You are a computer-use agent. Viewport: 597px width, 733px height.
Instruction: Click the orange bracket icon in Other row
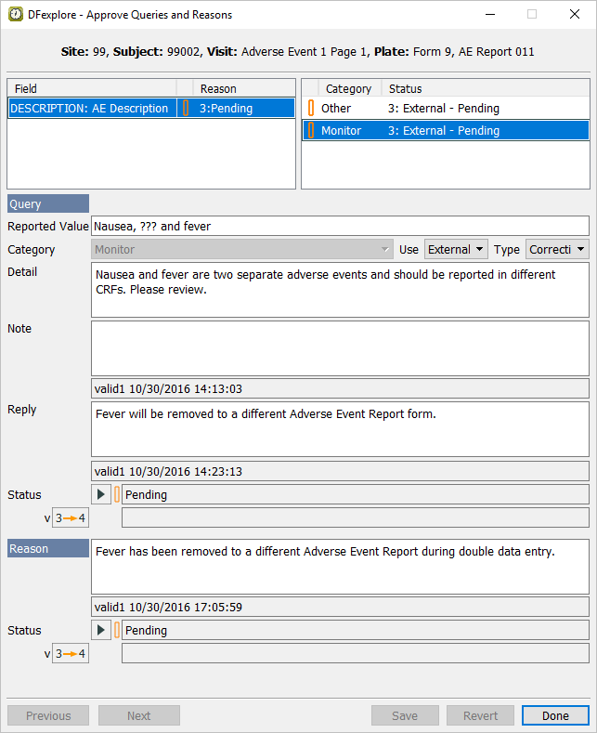311,109
